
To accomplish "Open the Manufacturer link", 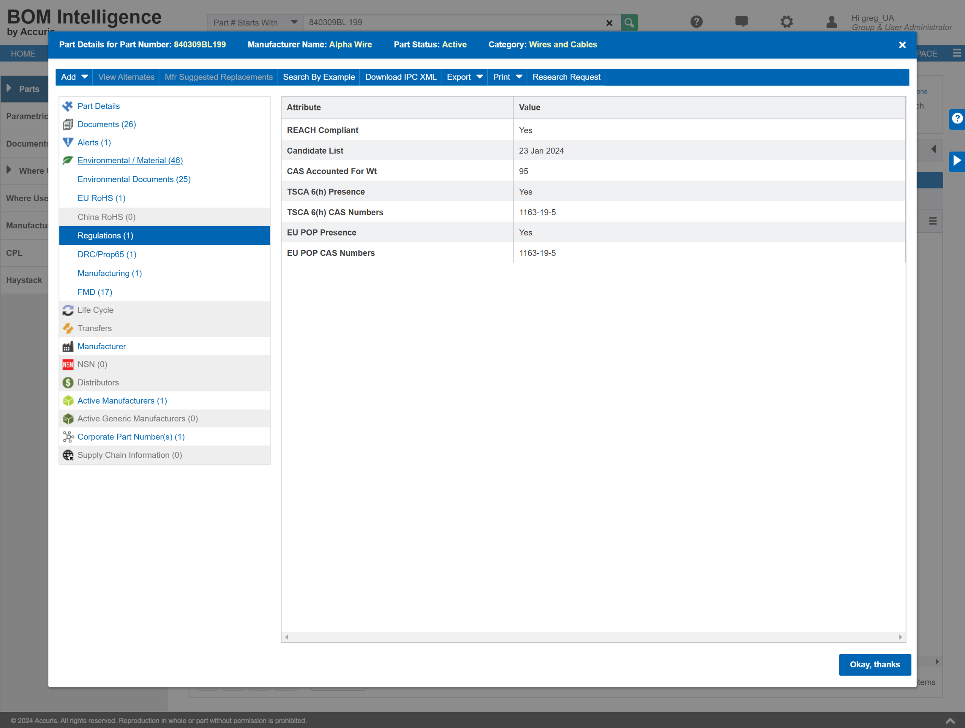I will (x=102, y=346).
